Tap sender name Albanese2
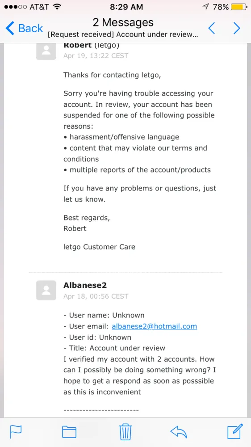Screen dimensions: 251x447 (x=85, y=285)
